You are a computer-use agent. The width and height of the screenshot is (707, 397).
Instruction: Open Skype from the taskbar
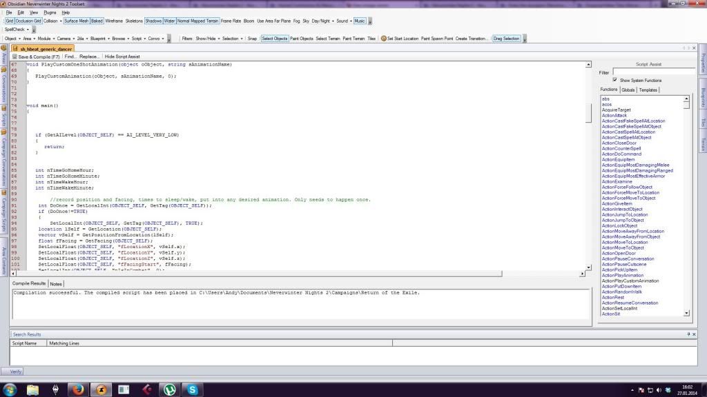coord(193,389)
